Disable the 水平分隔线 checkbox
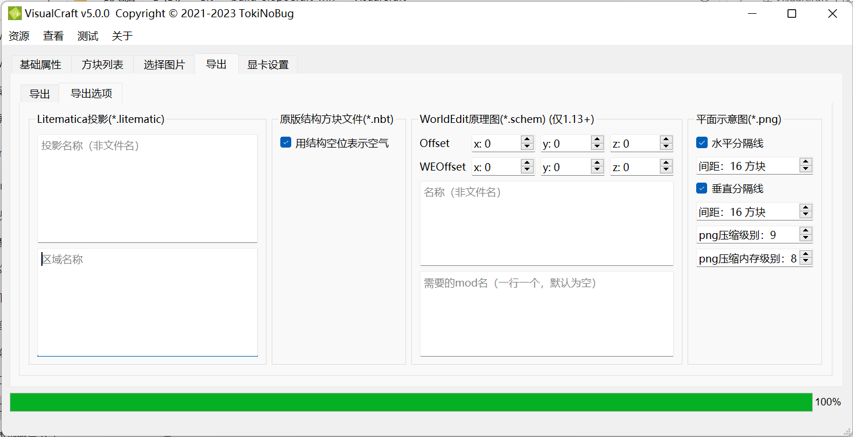This screenshot has height=437, width=853. [x=702, y=142]
